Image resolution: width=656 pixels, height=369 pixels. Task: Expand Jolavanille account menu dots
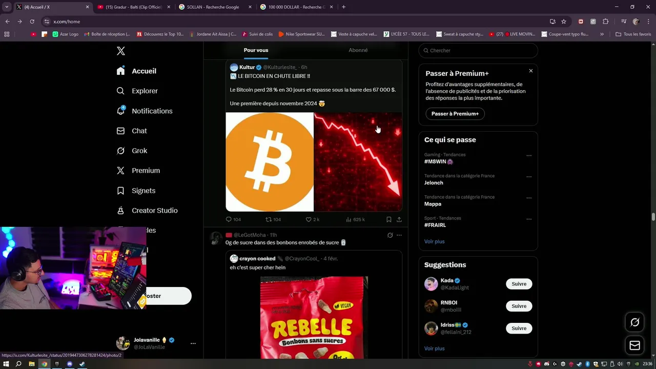pyautogui.click(x=193, y=343)
